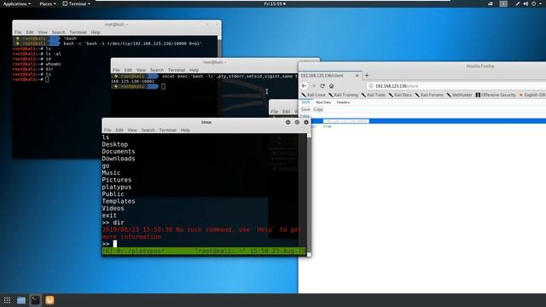Open Search menu in tmux window
This screenshot has height=307, width=546.
click(148, 130)
